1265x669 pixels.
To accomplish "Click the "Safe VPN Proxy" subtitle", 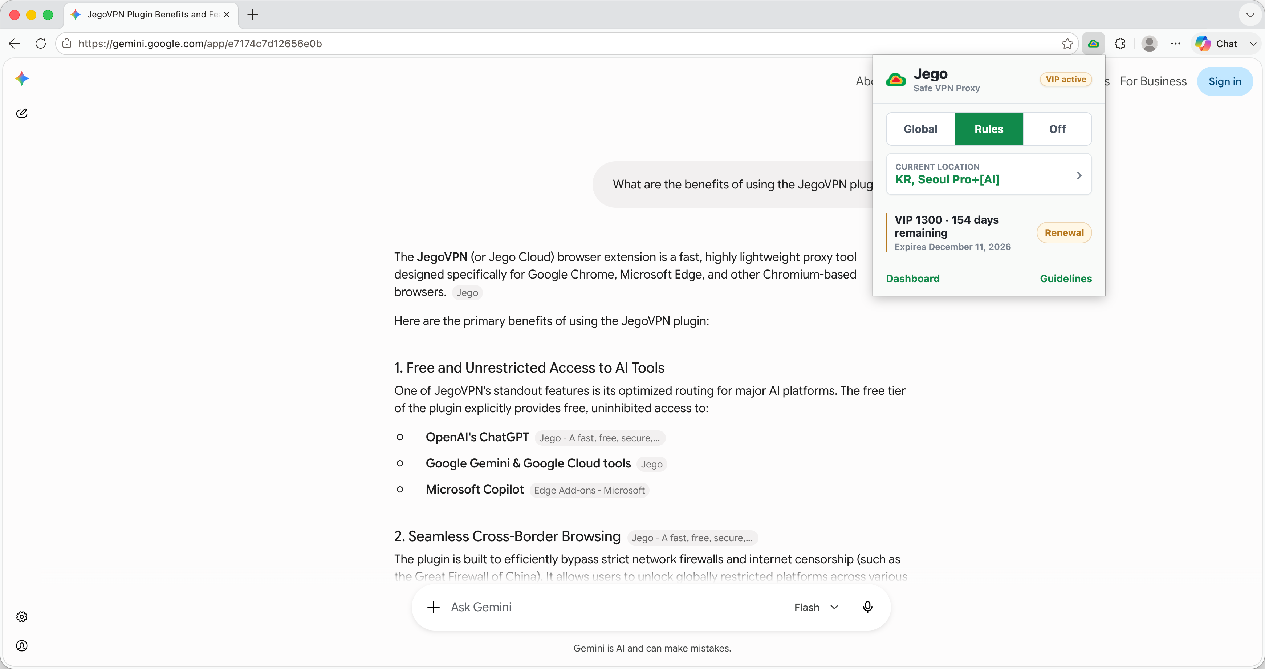I will pyautogui.click(x=946, y=88).
